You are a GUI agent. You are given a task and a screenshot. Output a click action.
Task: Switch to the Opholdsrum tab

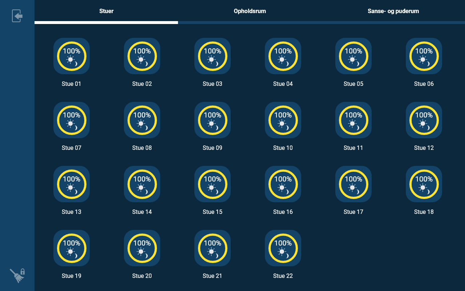(250, 11)
